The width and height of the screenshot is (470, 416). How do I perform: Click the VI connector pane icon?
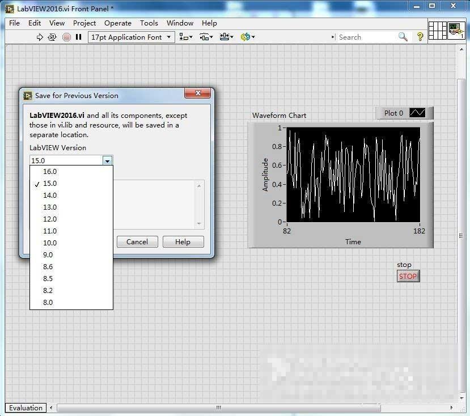(437, 31)
